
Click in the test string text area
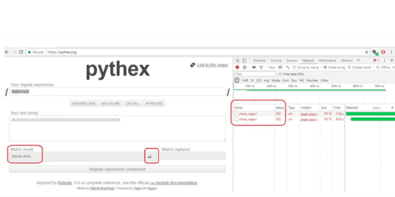point(117,128)
